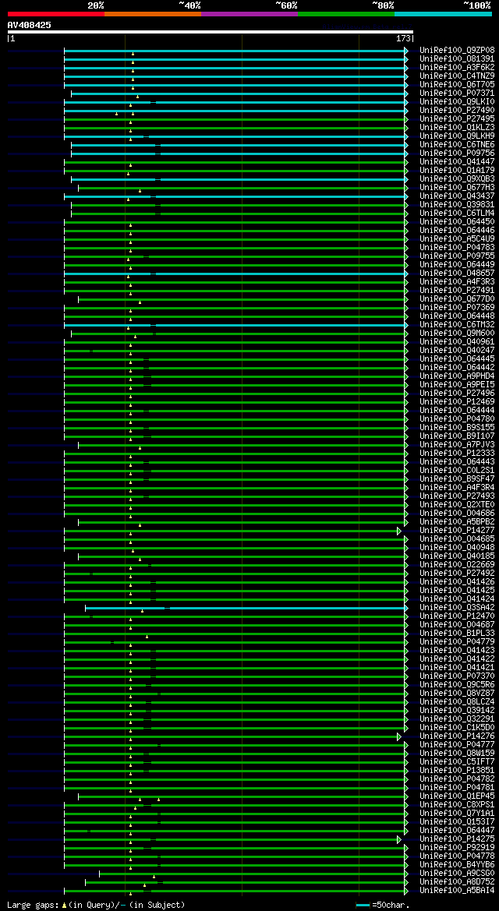Select the UniRef100_P09756 label

(x=457, y=154)
